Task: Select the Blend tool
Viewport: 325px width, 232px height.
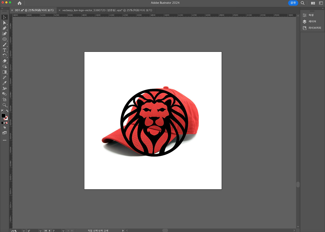Action: point(4,94)
